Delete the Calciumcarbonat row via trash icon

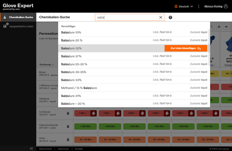pyautogui.click(x=68, y=126)
